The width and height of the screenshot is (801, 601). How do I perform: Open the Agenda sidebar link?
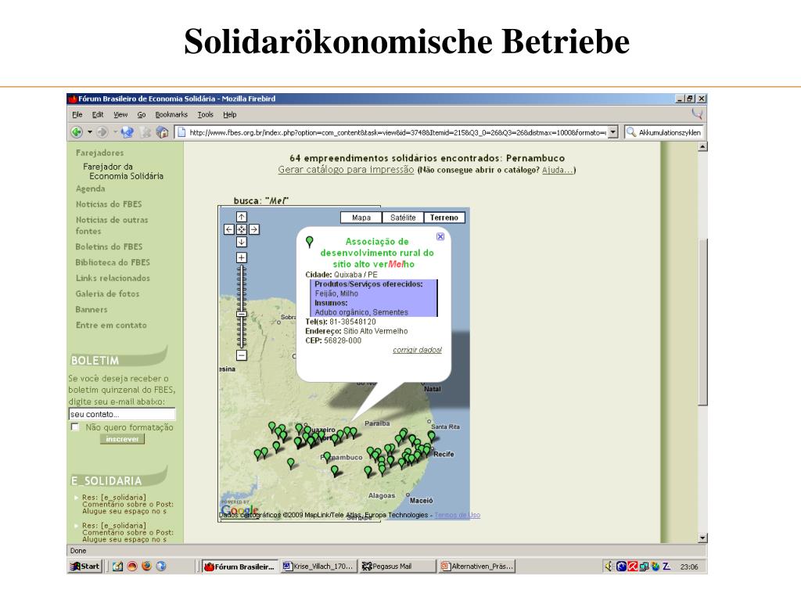point(91,189)
